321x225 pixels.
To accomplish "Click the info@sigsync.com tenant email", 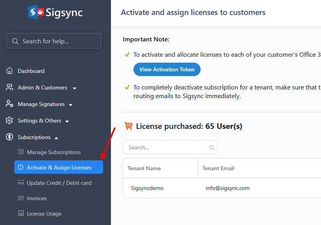I will point(227,188).
